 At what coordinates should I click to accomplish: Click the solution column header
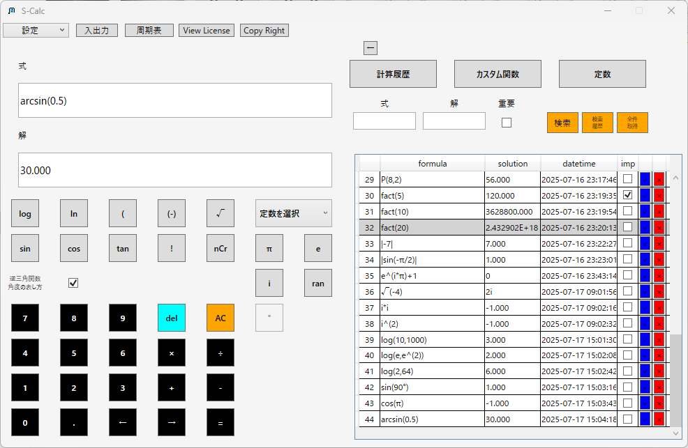pyautogui.click(x=512, y=163)
